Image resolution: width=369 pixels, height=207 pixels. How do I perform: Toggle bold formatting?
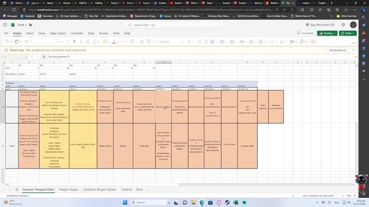[x=74, y=41]
